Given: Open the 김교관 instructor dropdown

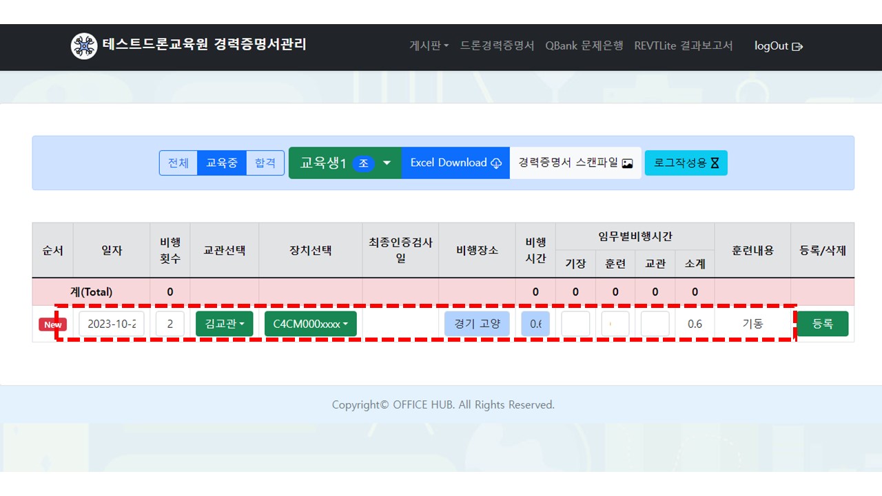Looking at the screenshot, I should (225, 324).
